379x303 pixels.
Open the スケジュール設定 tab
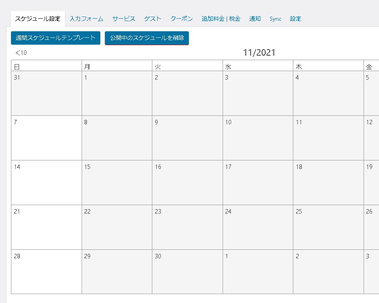pos(37,19)
